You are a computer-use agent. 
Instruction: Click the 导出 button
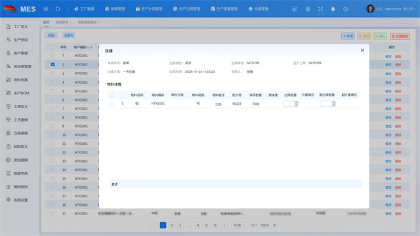point(364,36)
